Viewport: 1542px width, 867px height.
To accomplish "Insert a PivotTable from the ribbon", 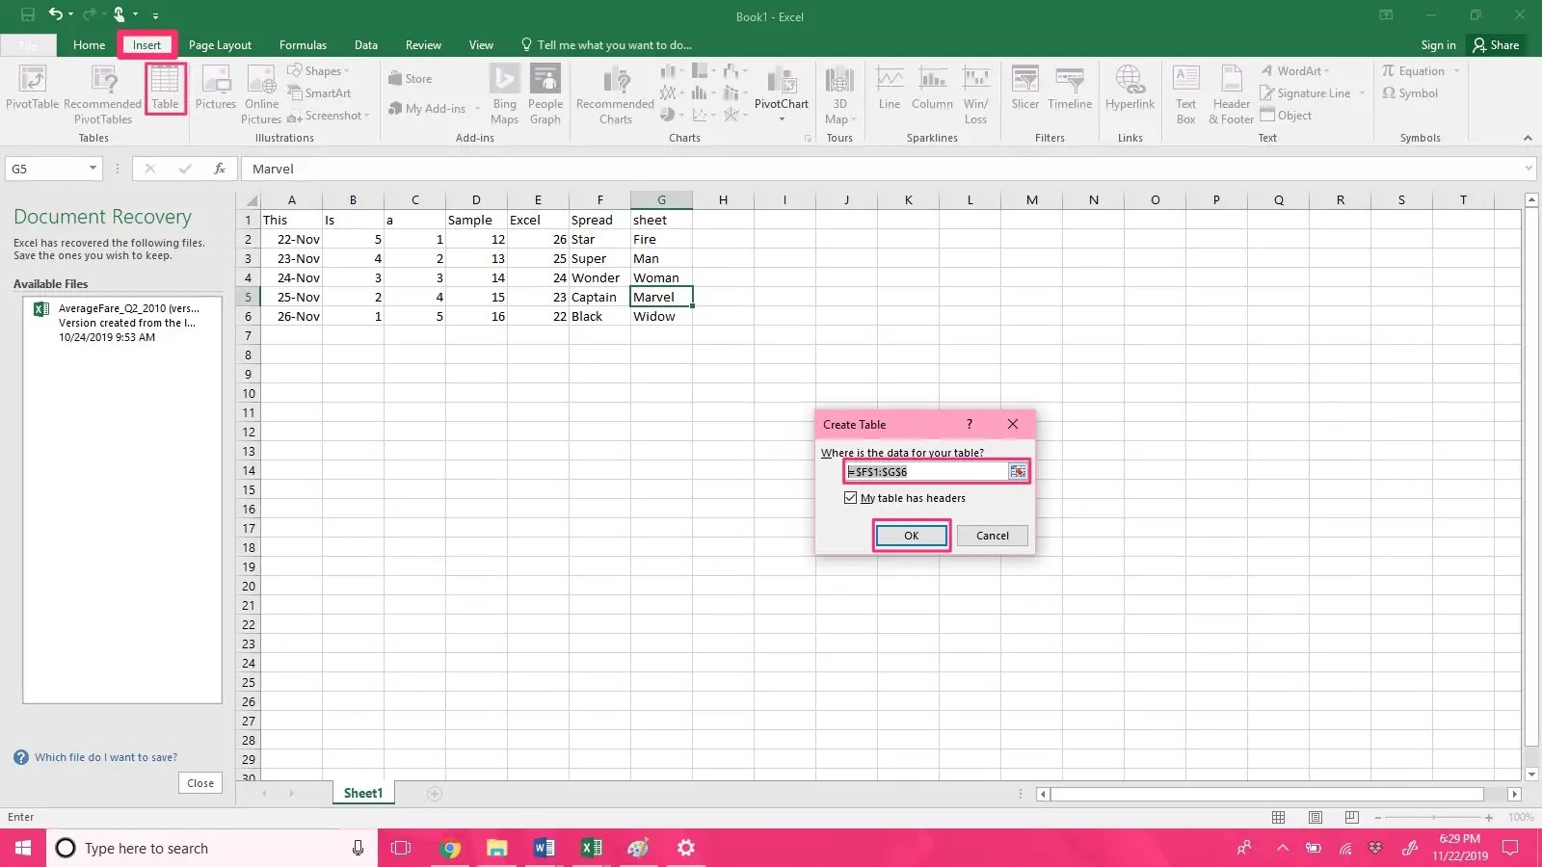I will [x=32, y=89].
